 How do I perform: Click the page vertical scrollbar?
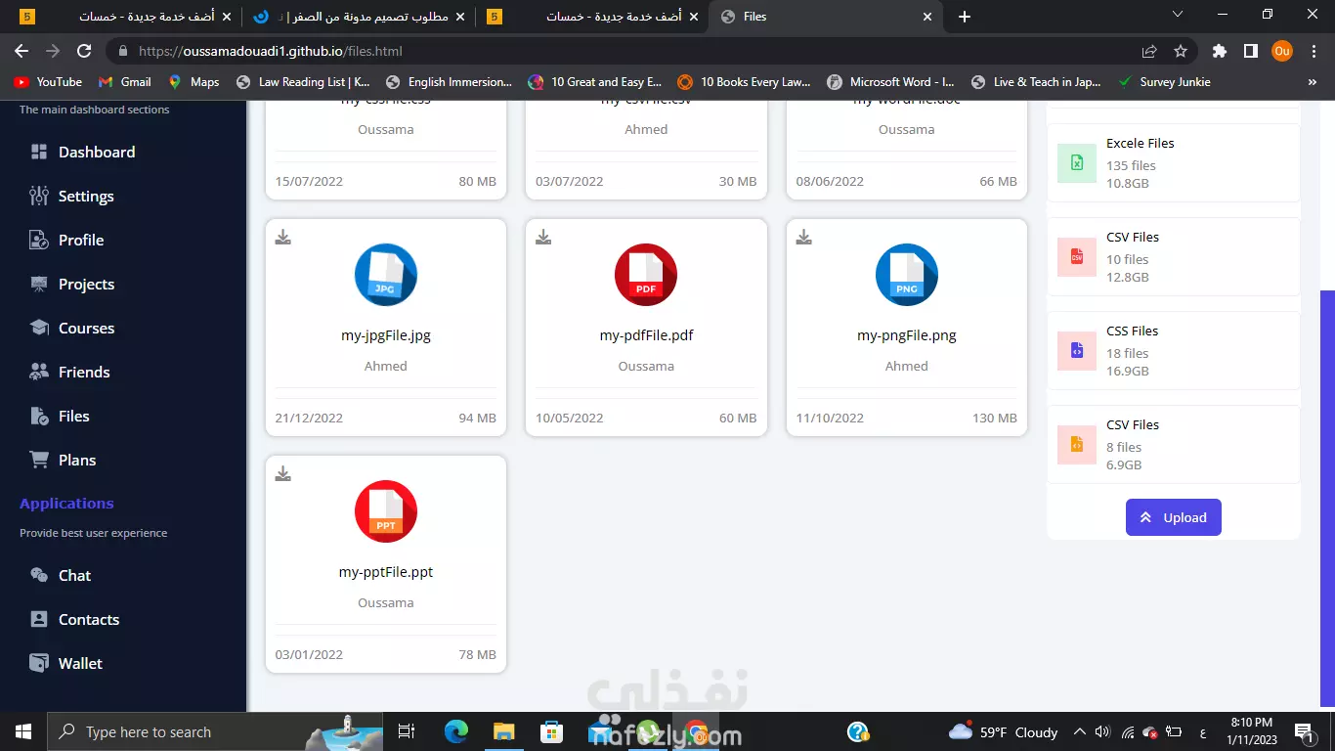1327,498
